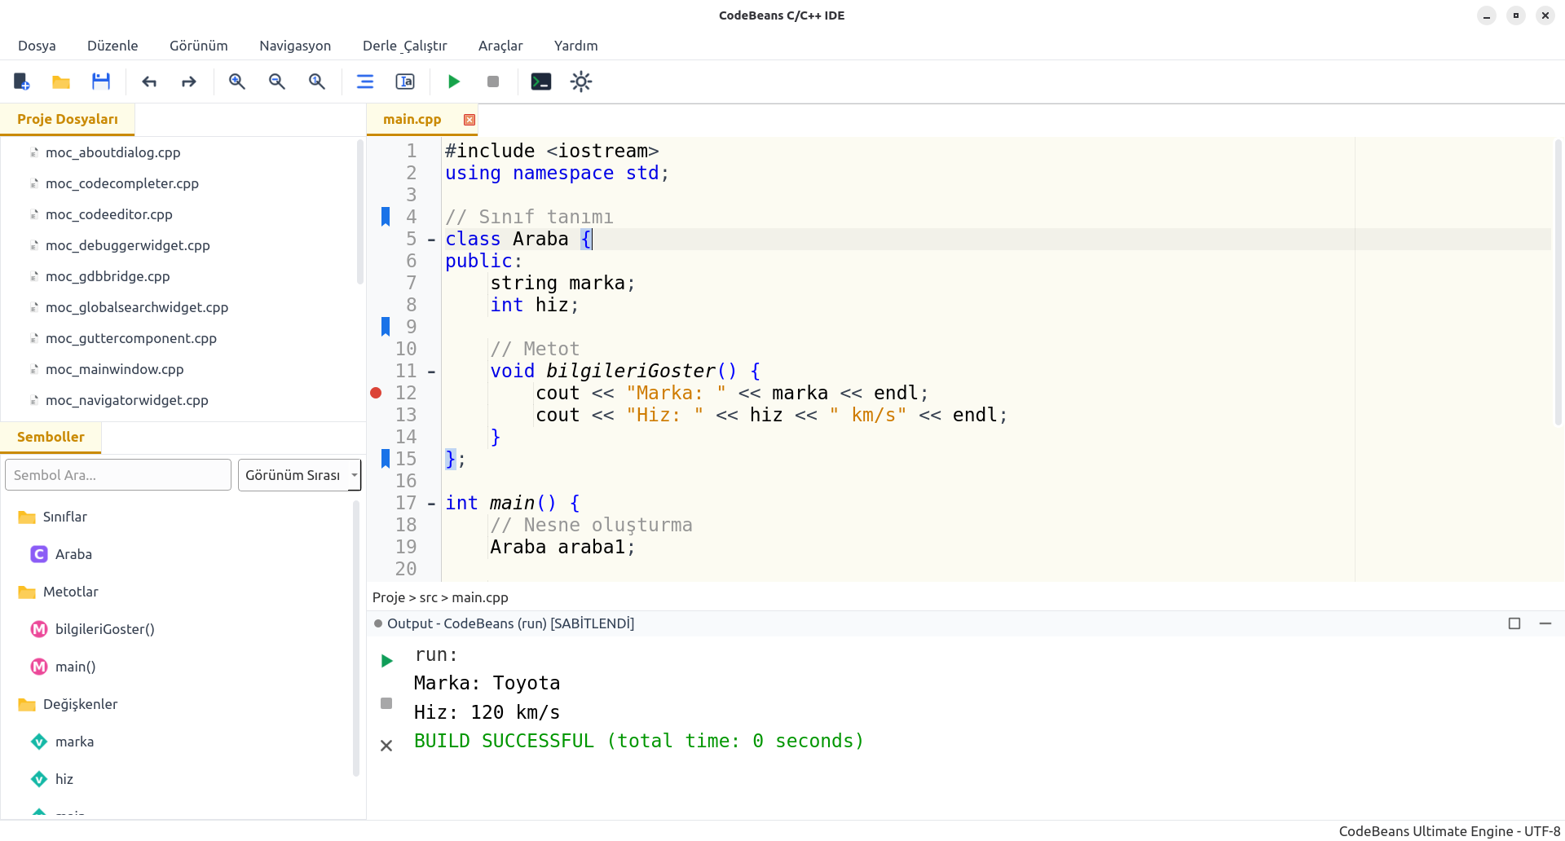Open the terminal icon in the toolbar
Screen dimensions: 1565x841
[541, 81]
